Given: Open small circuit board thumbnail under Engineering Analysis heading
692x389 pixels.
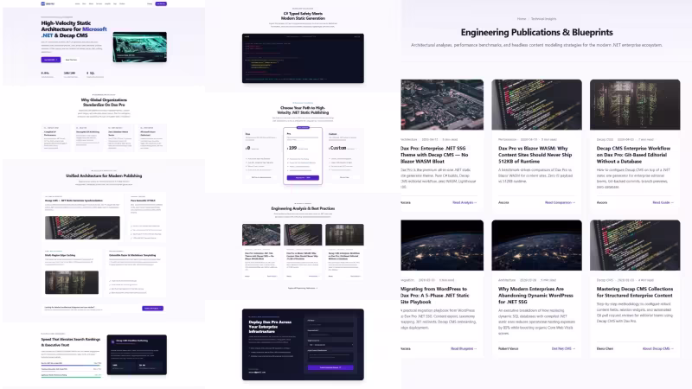Looking at the screenshot, I should click(x=261, y=234).
